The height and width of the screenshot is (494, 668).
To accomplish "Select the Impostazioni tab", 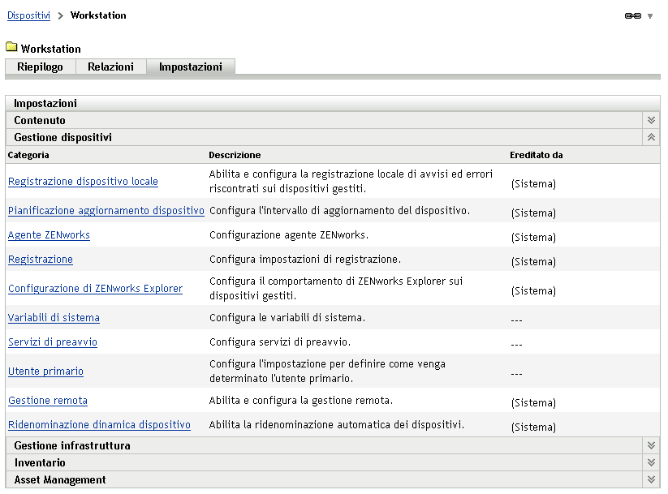I will pyautogui.click(x=189, y=67).
